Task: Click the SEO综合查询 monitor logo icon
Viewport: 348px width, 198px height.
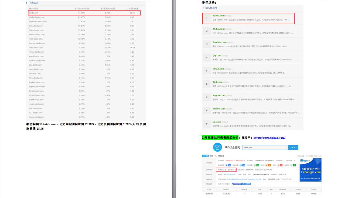Action: [217, 147]
